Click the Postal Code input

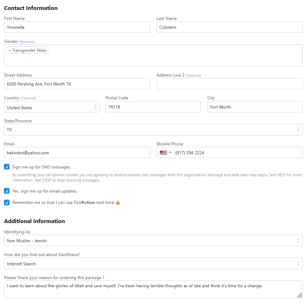(153, 107)
